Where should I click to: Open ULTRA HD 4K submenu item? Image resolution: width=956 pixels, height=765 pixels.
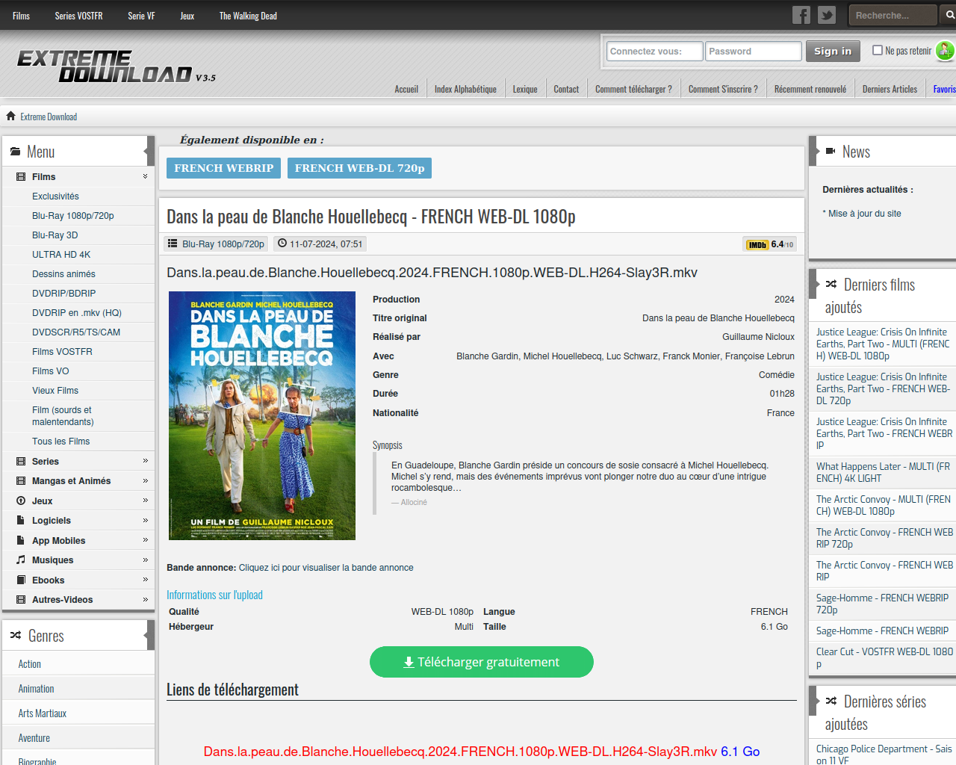tap(61, 255)
